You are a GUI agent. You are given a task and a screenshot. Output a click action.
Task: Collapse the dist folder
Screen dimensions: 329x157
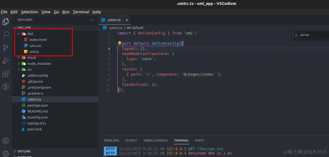[18, 34]
